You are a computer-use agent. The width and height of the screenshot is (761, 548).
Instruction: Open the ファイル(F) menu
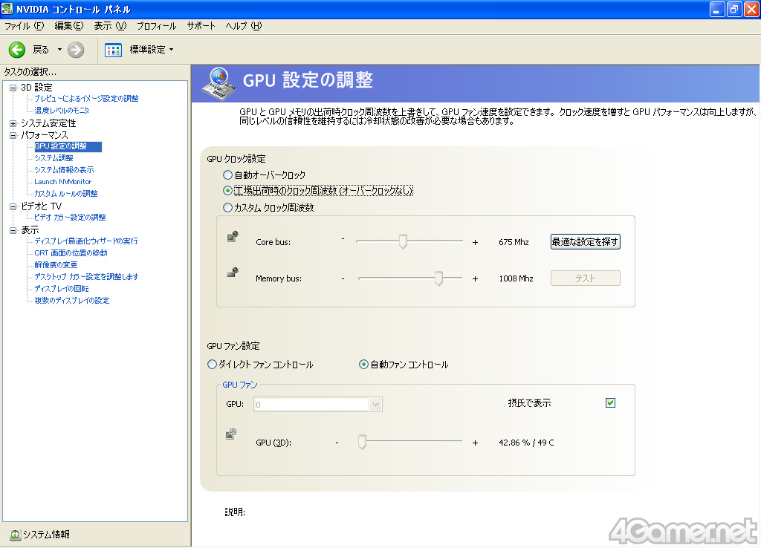24,26
